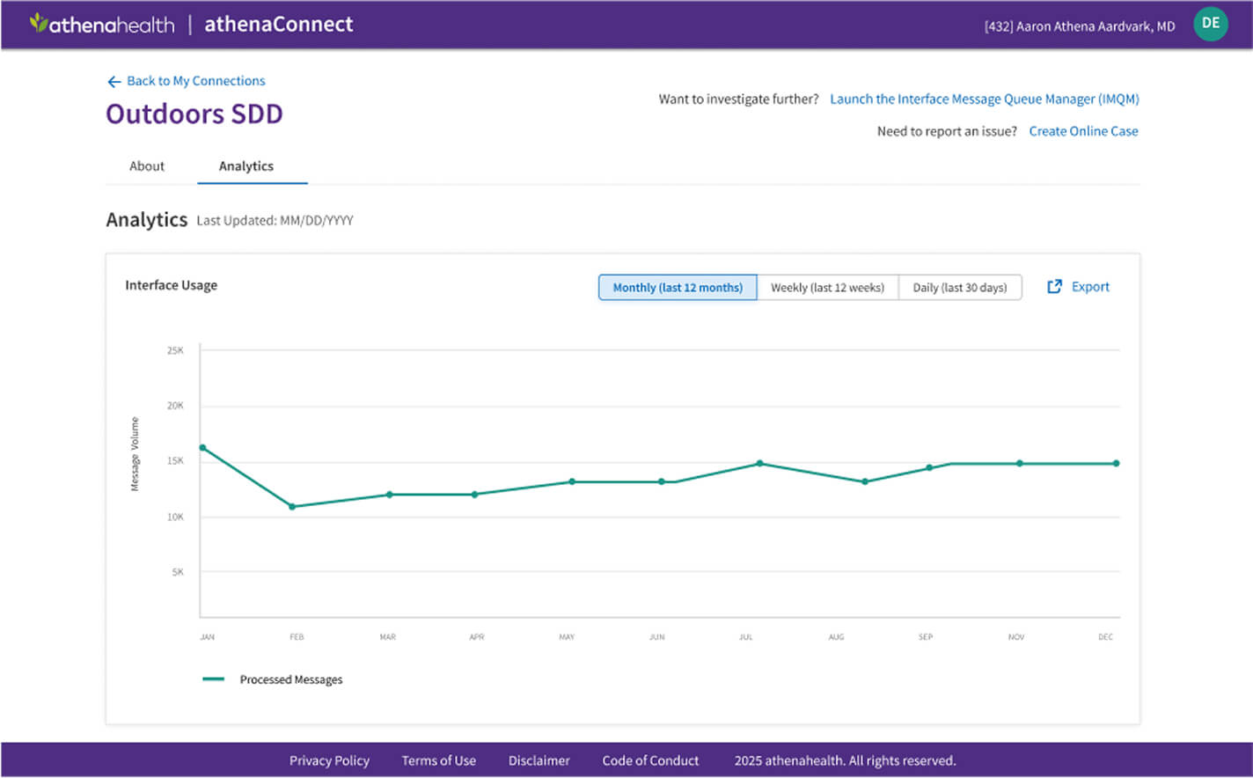
Task: Click the DEC data point on chart
Action: click(1117, 464)
